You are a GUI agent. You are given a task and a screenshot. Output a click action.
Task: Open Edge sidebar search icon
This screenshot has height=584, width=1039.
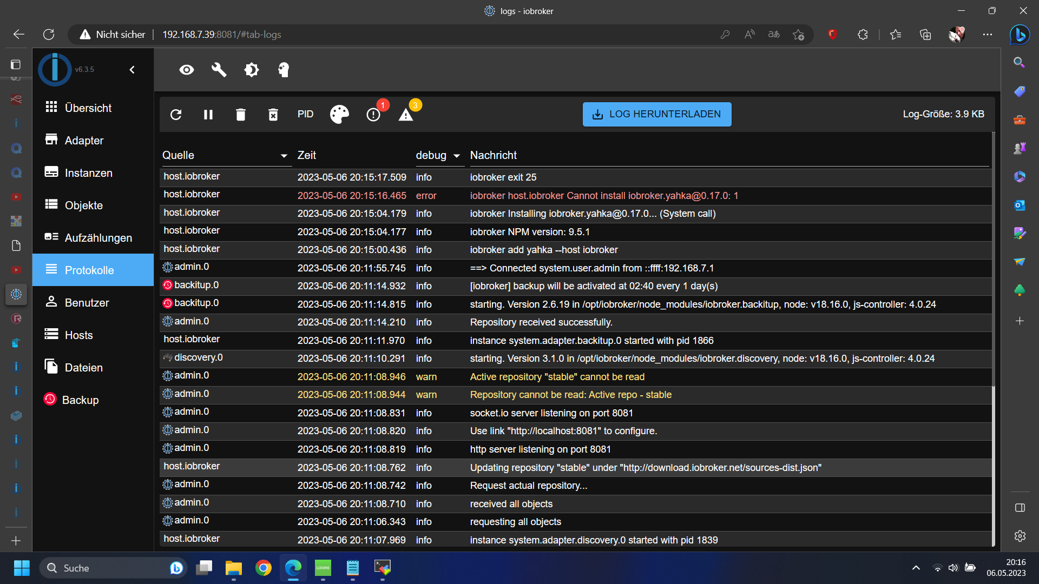1020,62
